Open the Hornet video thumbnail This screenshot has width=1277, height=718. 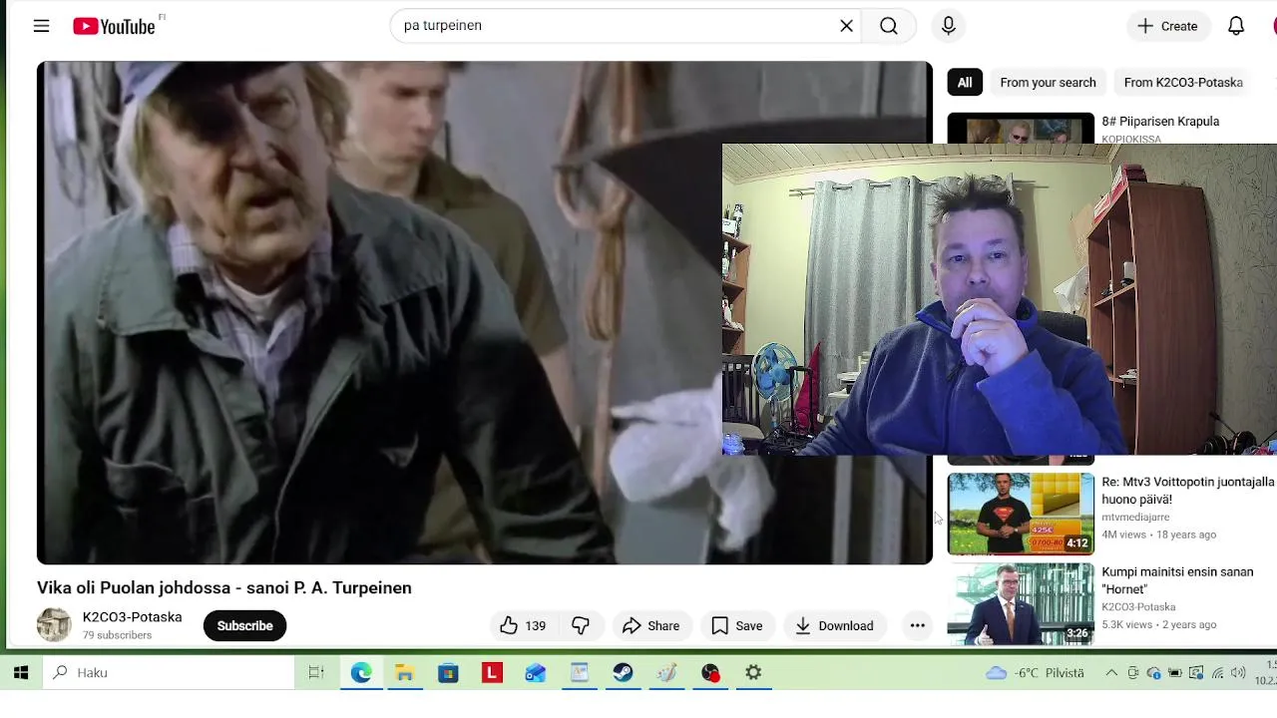coord(1021,604)
